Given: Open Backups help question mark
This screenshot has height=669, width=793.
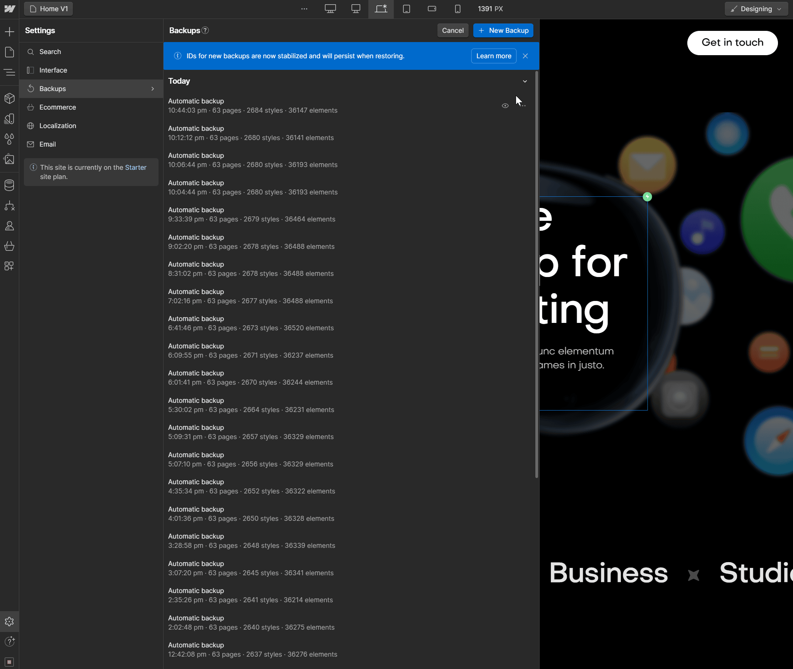Looking at the screenshot, I should click(205, 30).
